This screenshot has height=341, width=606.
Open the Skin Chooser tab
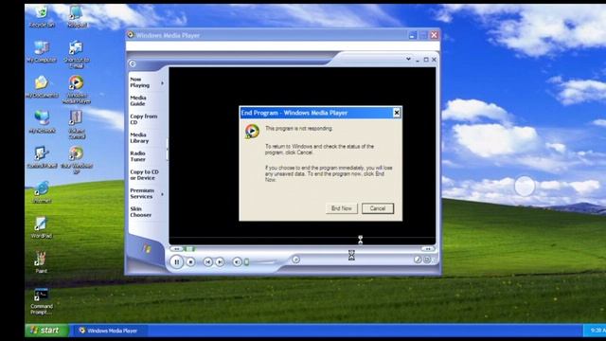[141, 212]
